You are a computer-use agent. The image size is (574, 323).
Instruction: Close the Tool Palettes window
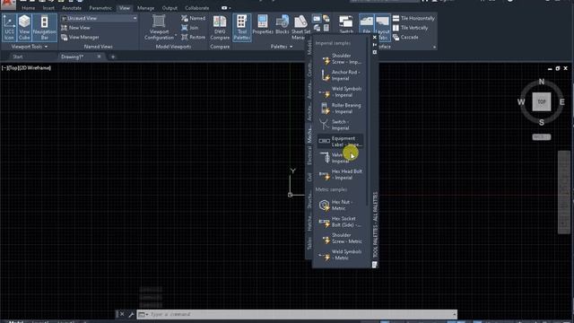[x=375, y=38]
